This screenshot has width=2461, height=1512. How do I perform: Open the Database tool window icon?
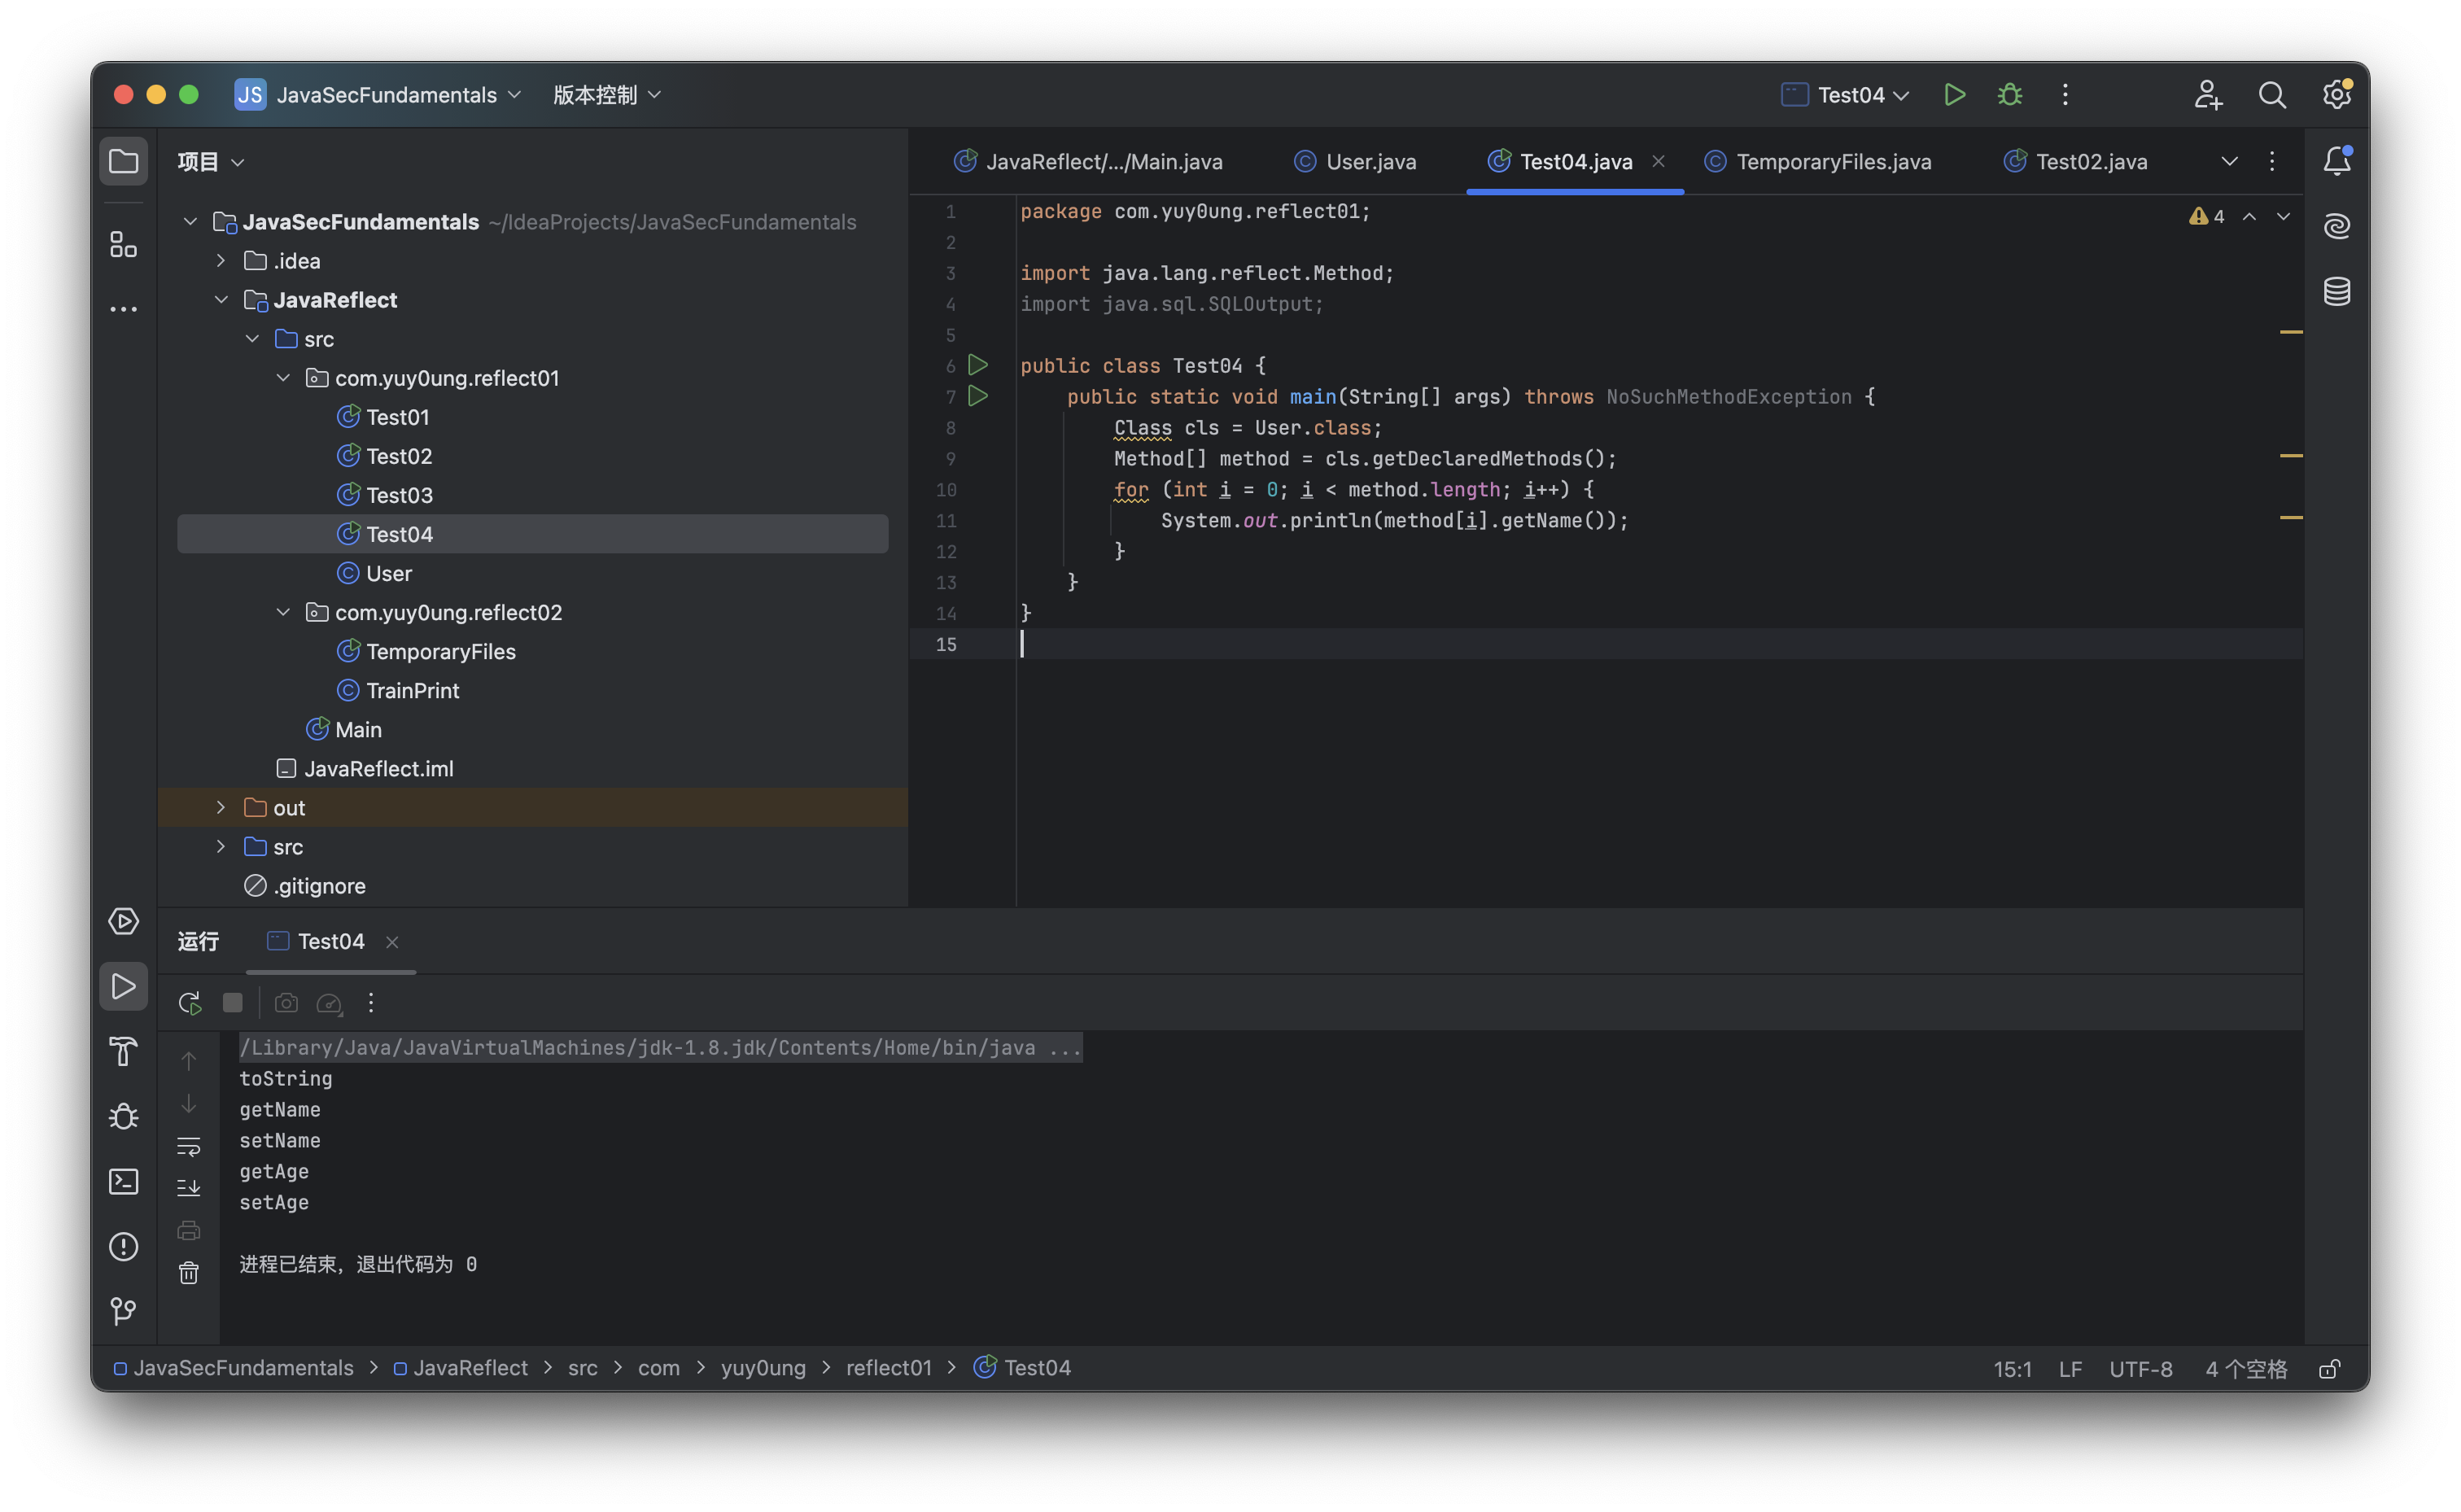[2336, 292]
